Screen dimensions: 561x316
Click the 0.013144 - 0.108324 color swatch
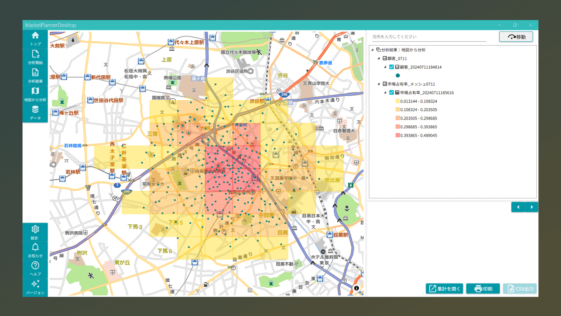(397, 101)
